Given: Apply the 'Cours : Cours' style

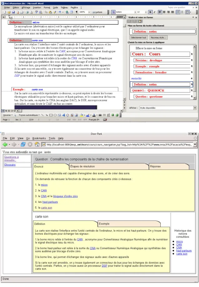Looking at the screenshot, I should pos(160,54).
